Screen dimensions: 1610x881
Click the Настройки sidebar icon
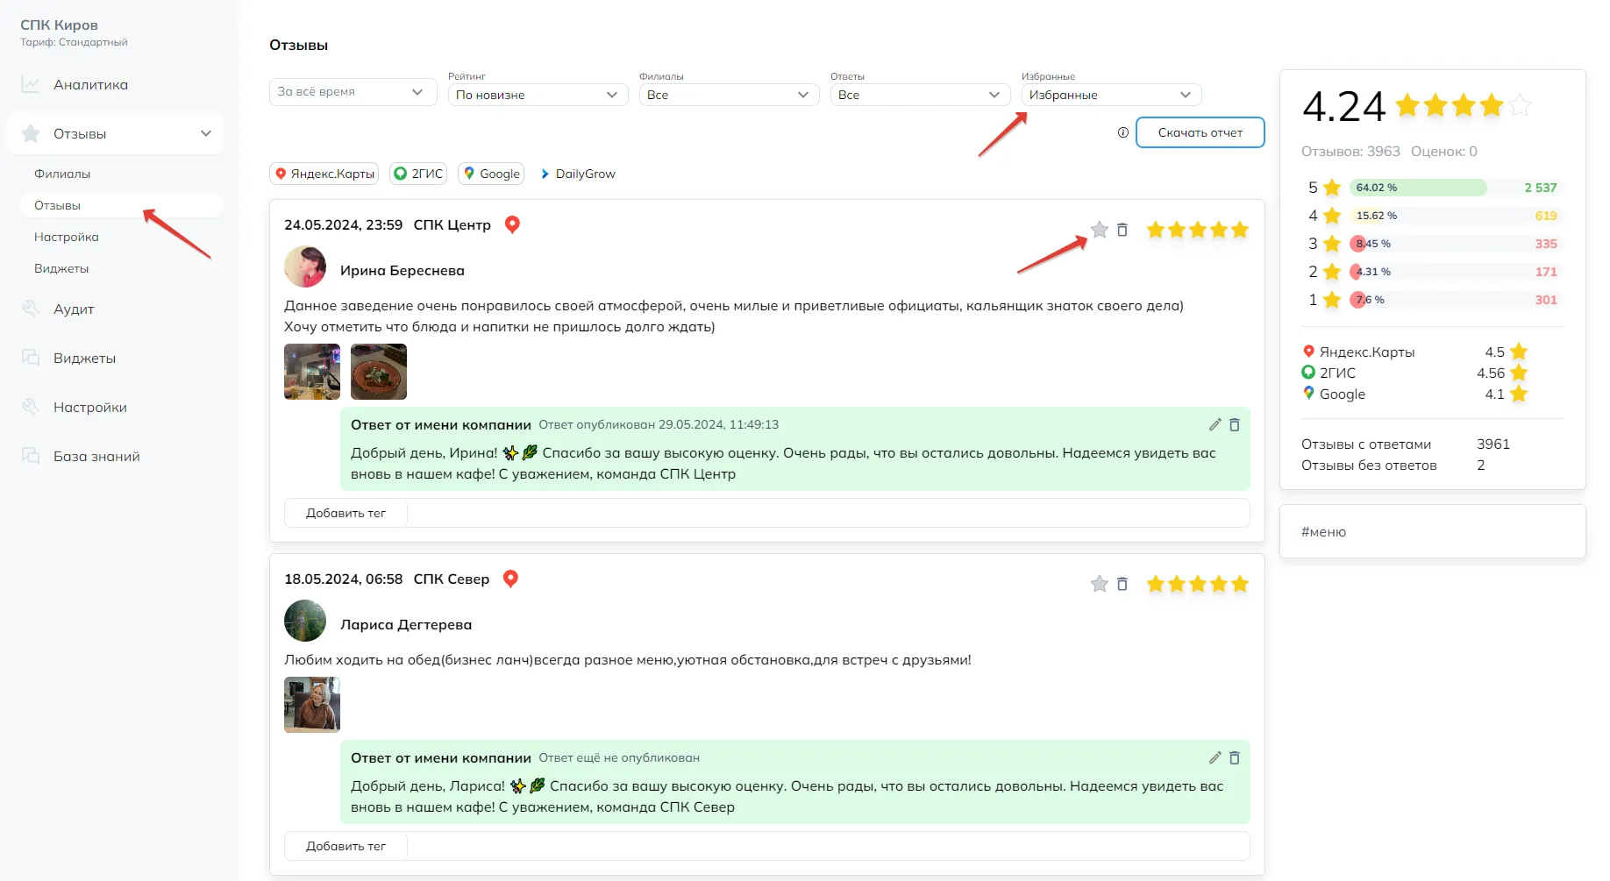(x=31, y=408)
